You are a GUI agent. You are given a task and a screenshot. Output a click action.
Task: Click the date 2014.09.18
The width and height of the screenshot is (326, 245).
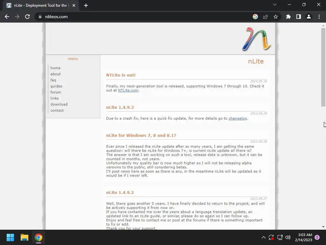[259, 81]
